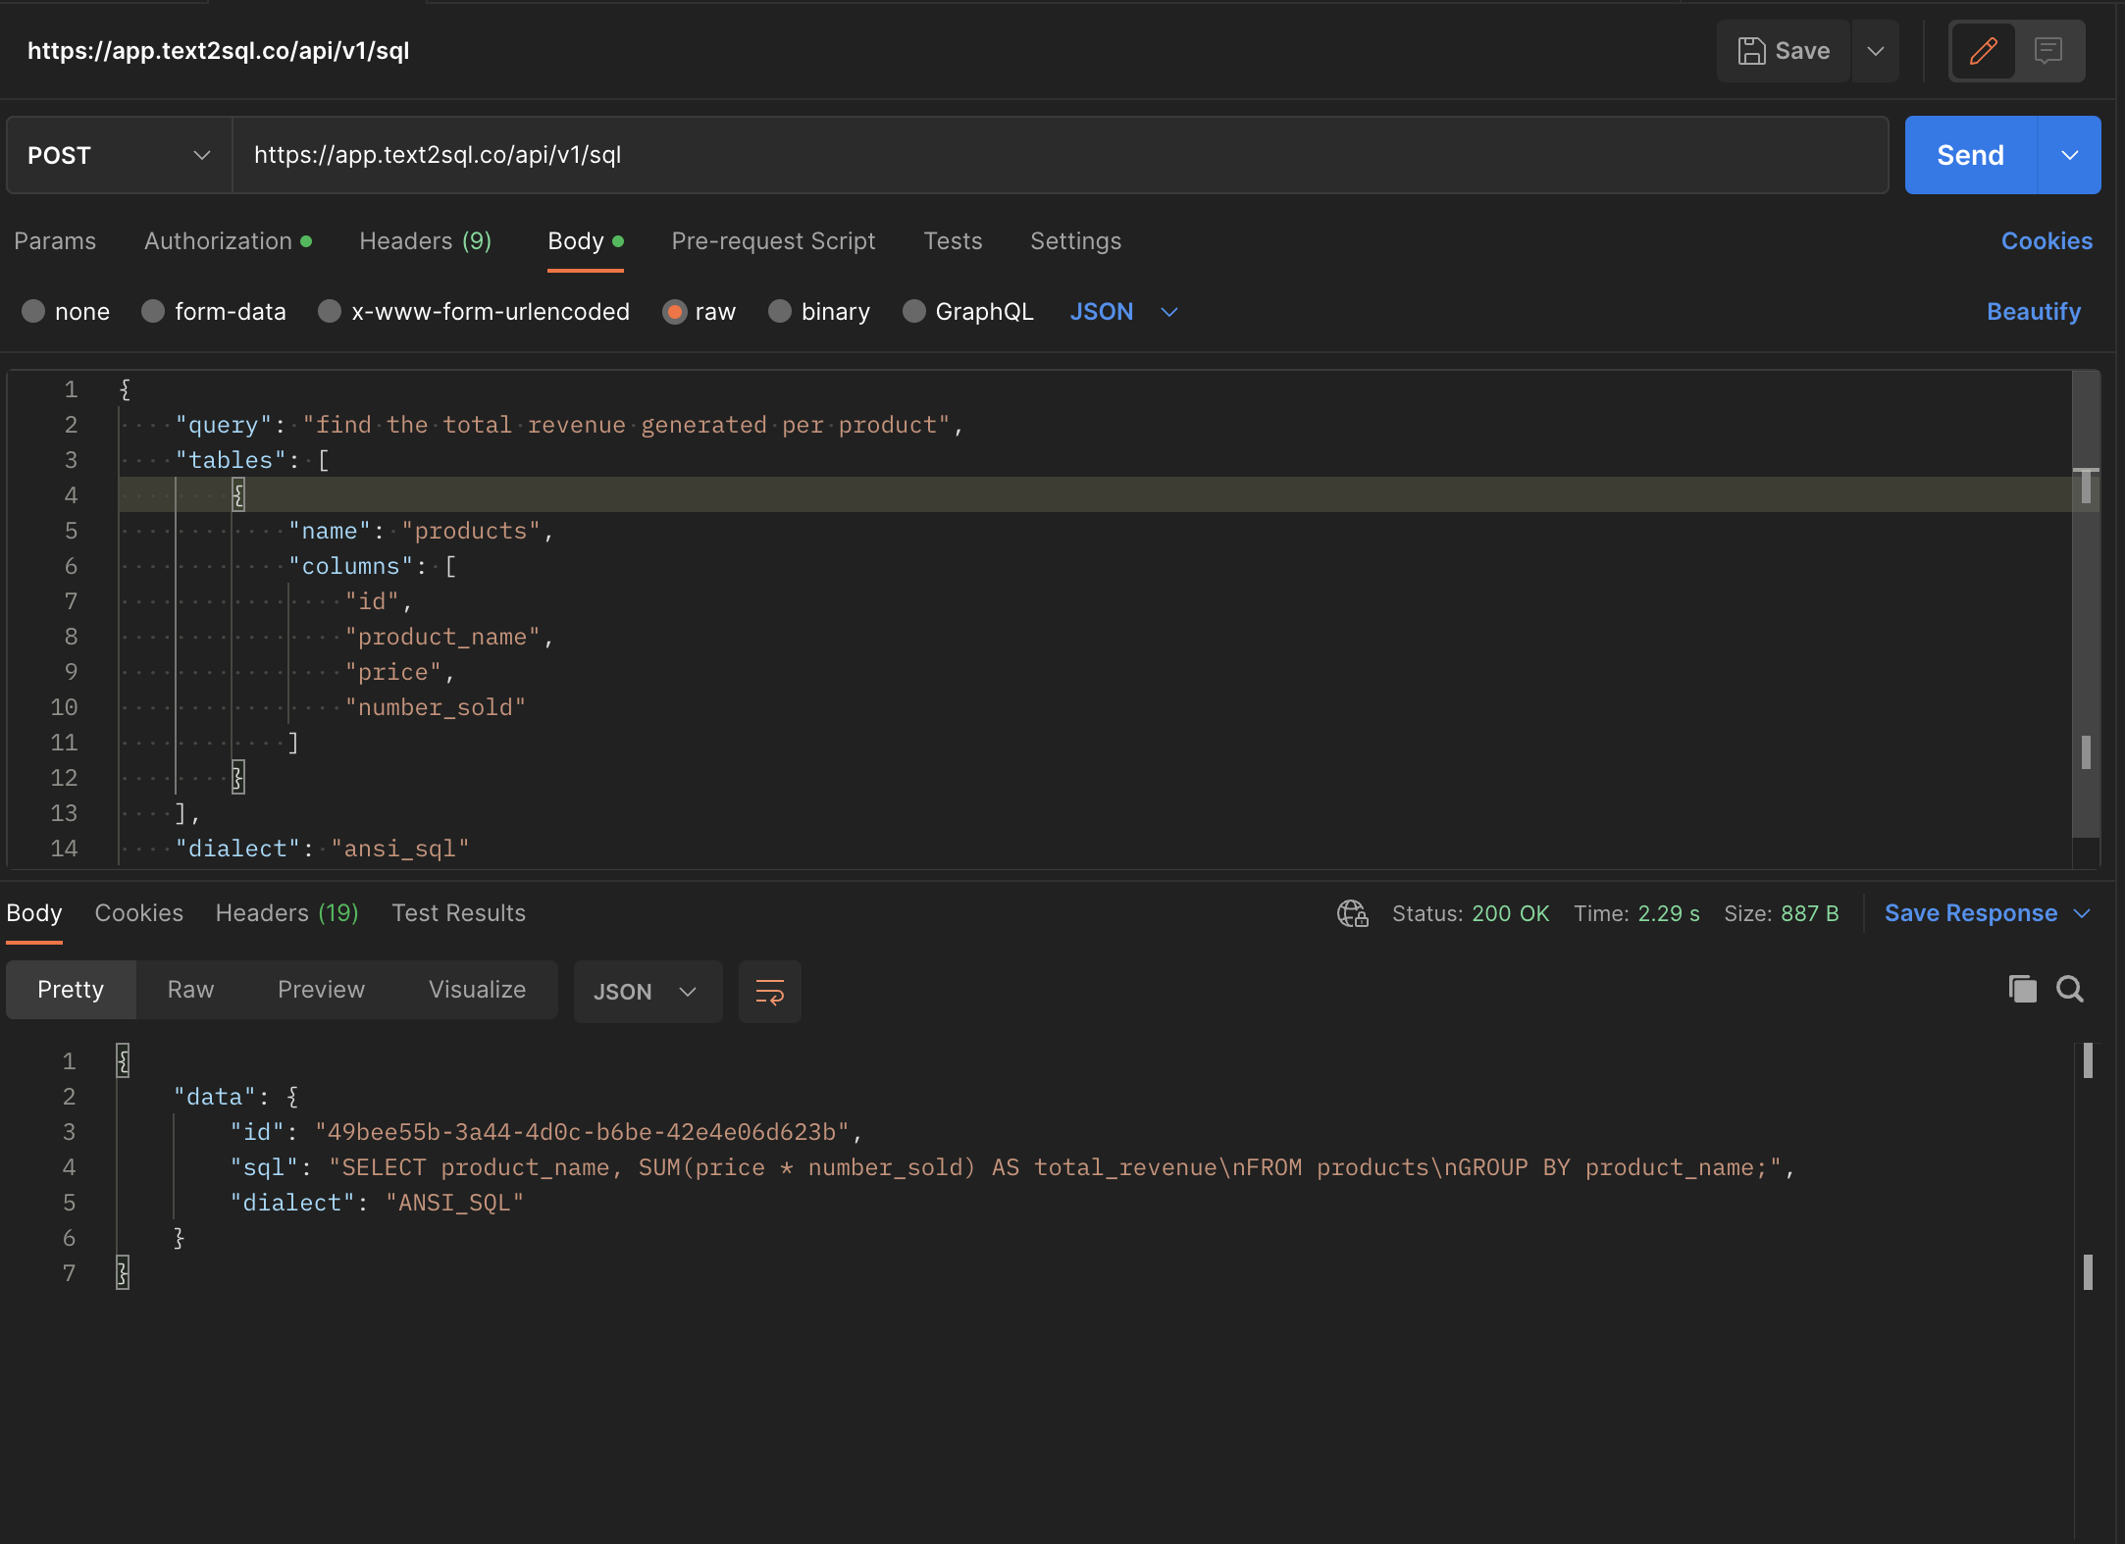The image size is (2125, 1544).
Task: Expand the Send button options arrow
Action: pos(2069,155)
